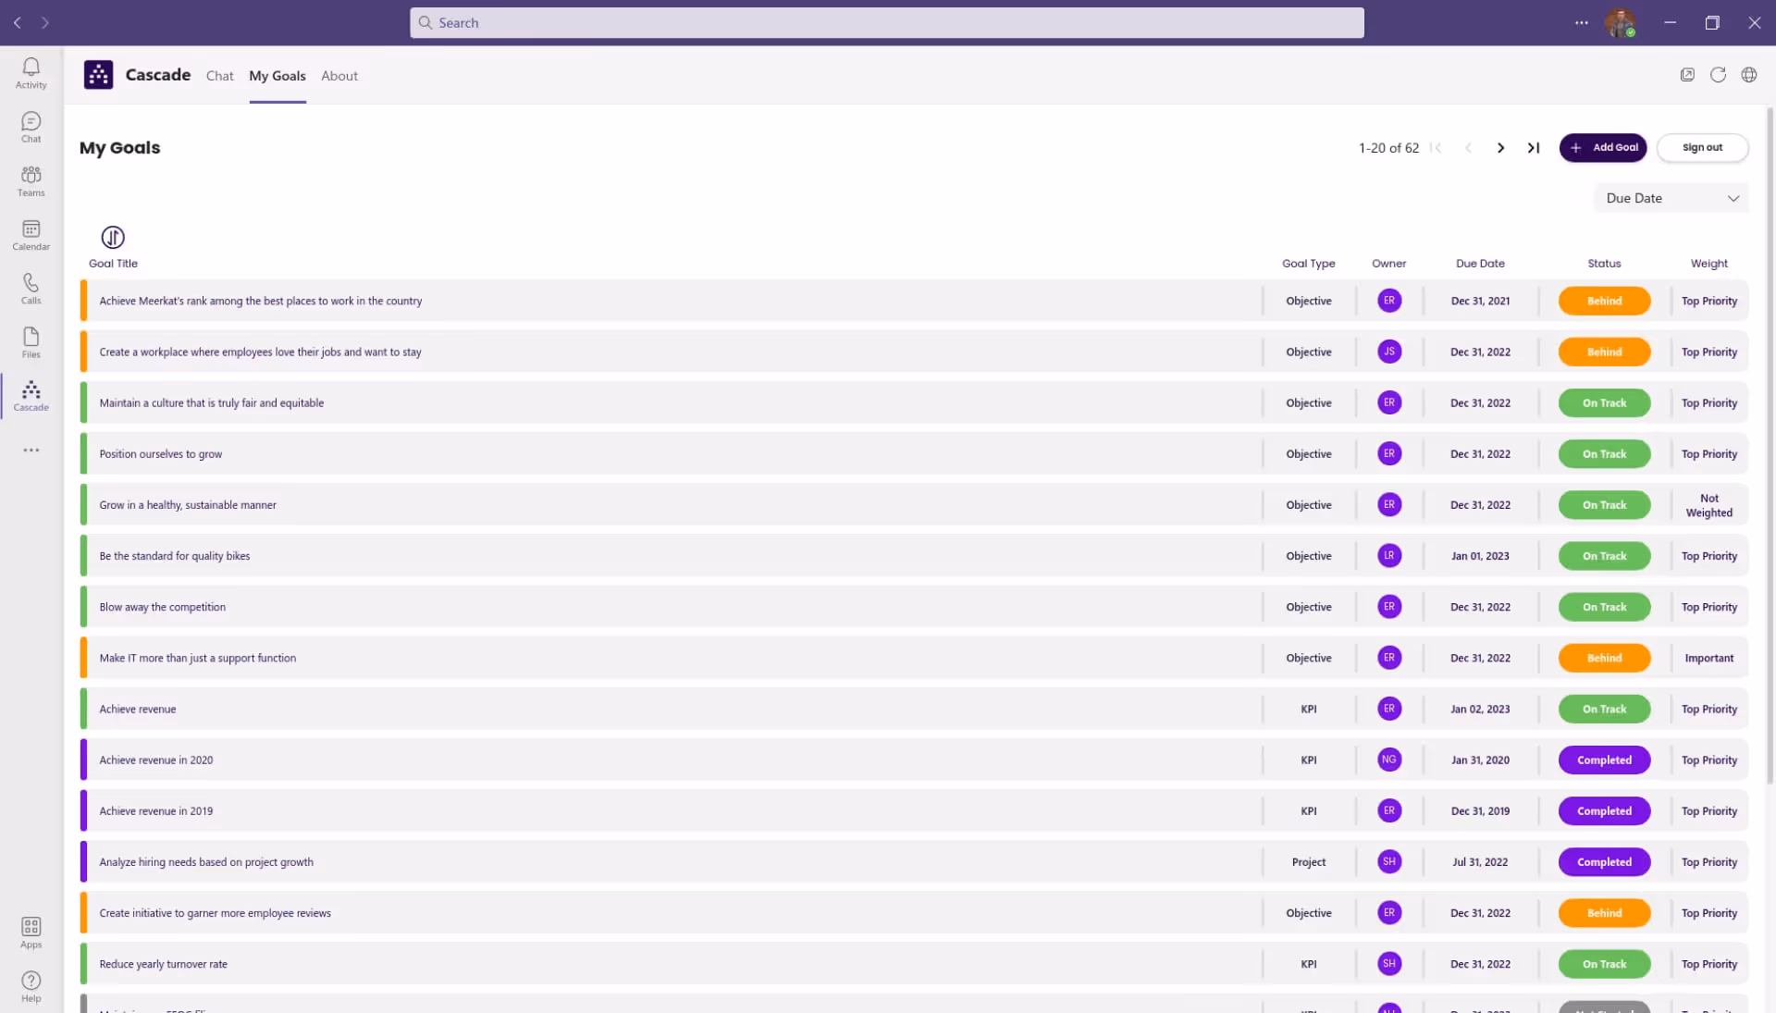Jump to the last page of goals
This screenshot has height=1013, width=1776.
(1533, 148)
